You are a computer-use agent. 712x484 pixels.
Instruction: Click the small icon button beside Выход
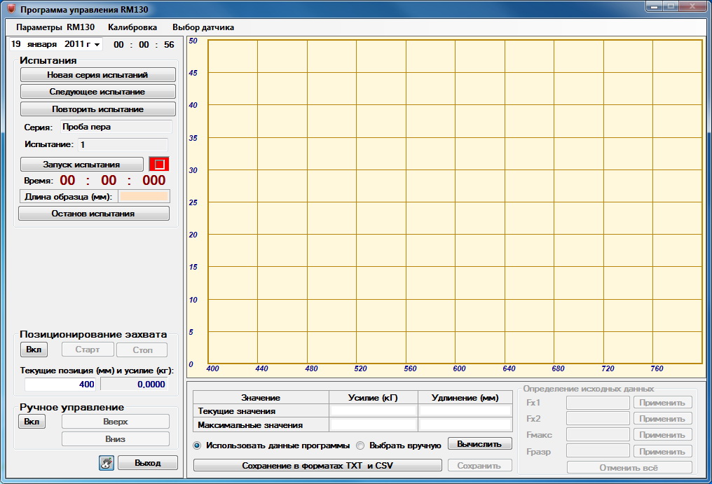coord(106,463)
